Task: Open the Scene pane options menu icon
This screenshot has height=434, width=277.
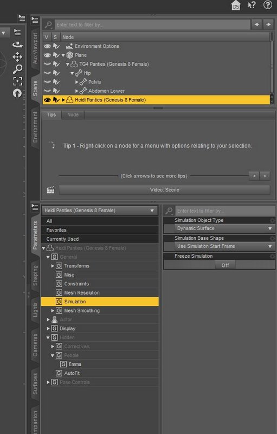Action: [35, 20]
